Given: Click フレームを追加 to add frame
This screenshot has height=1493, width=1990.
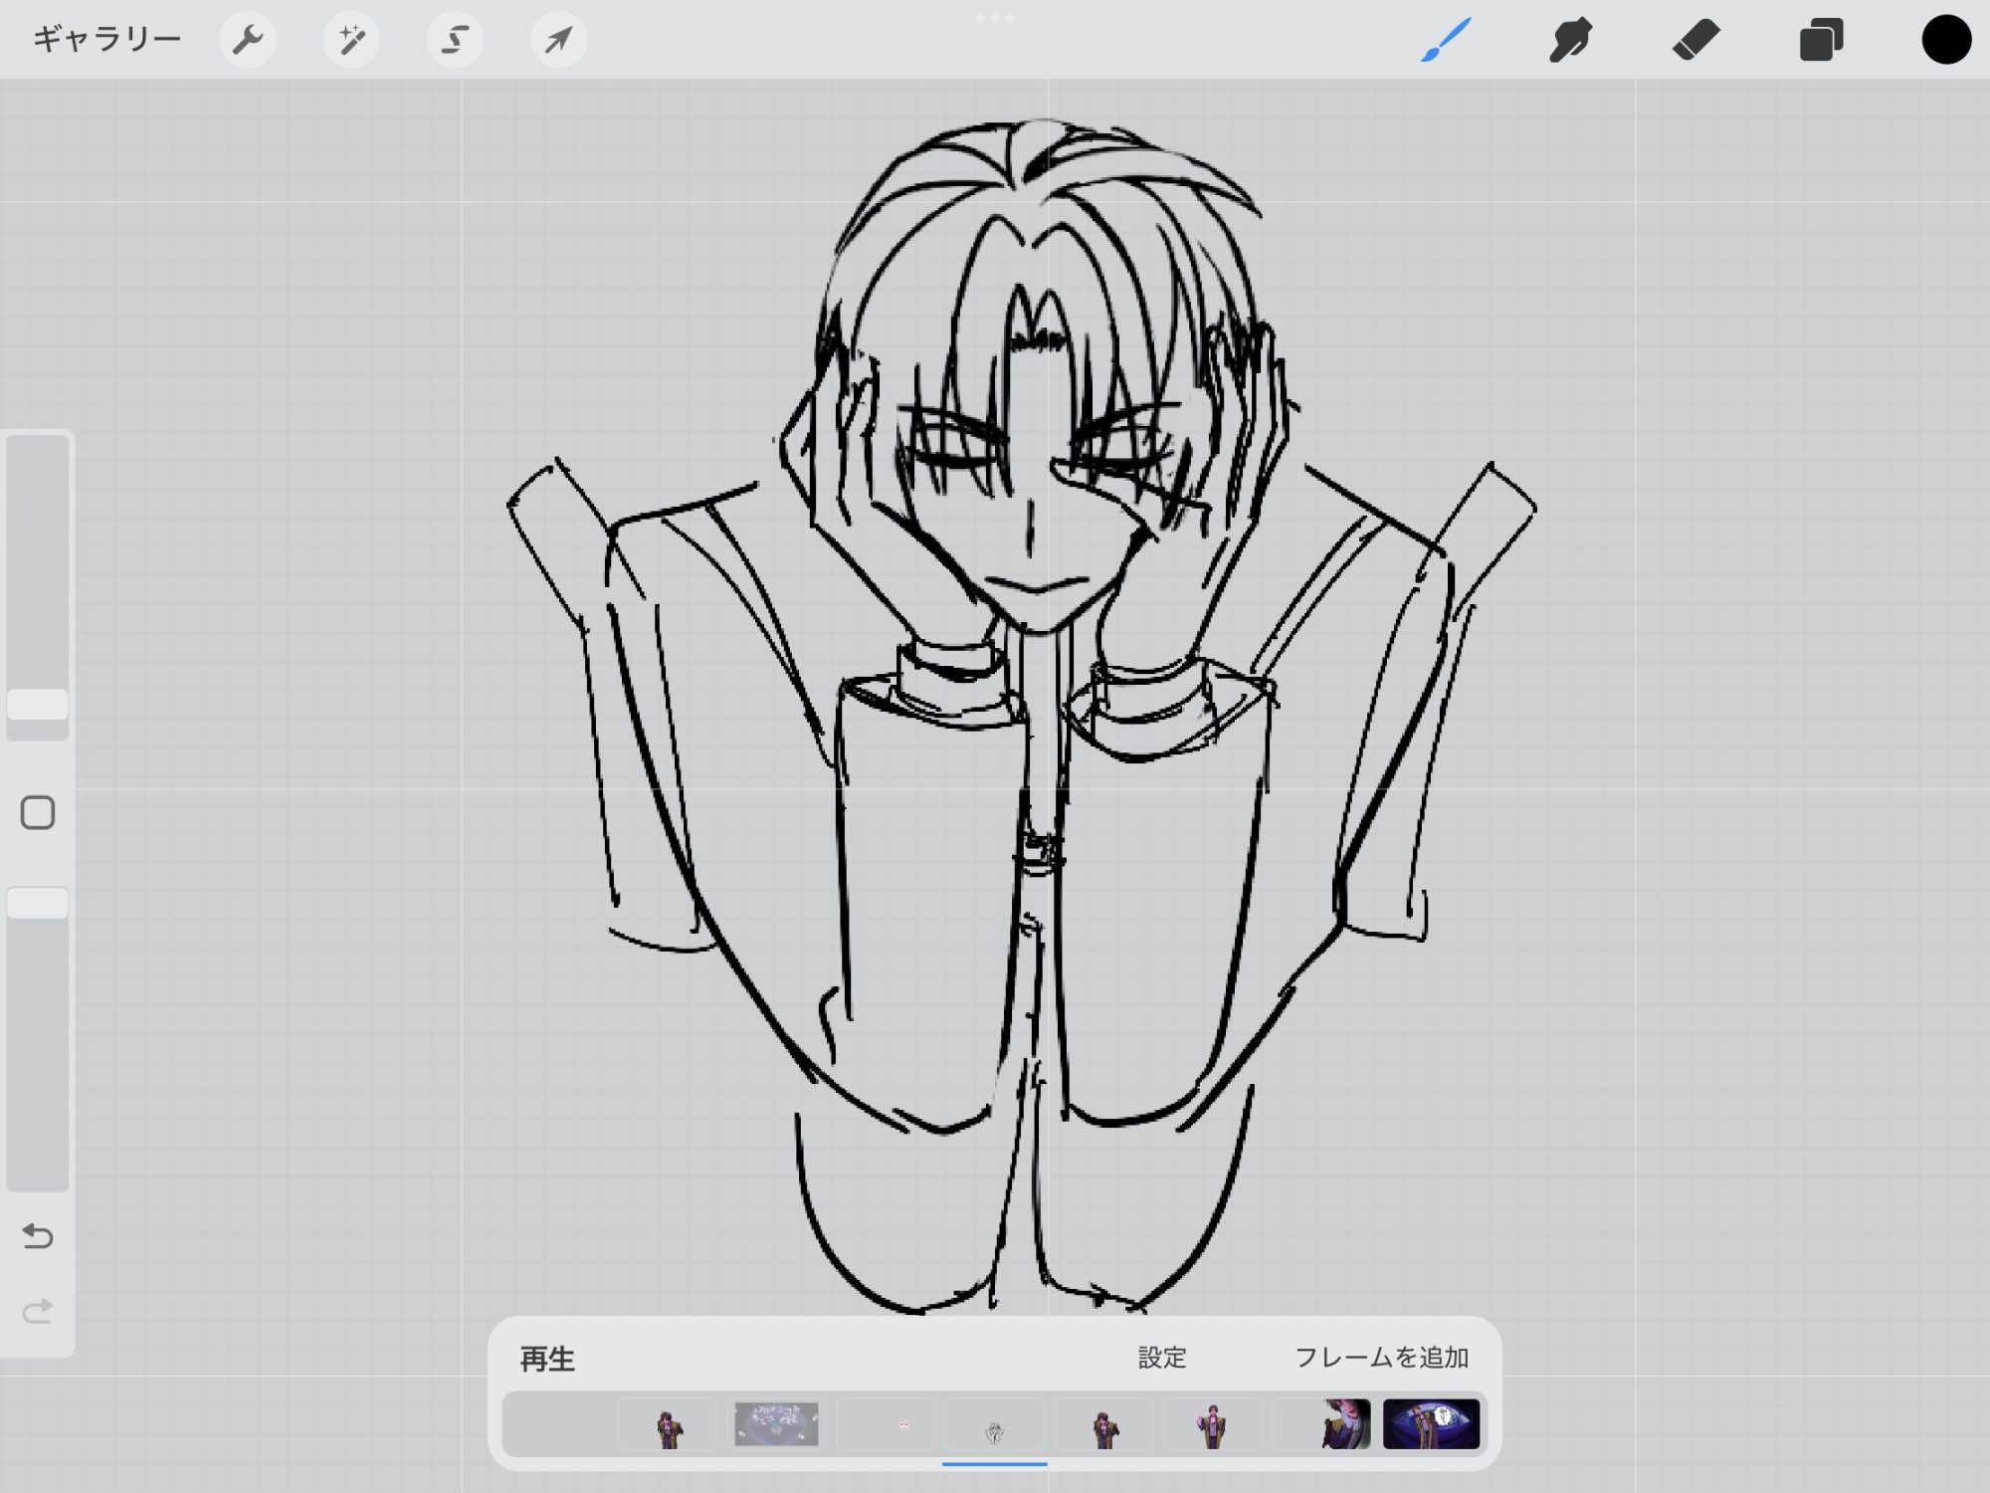Looking at the screenshot, I should click(x=1381, y=1358).
